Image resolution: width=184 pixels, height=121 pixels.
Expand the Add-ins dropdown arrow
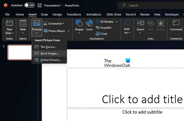[129, 33]
